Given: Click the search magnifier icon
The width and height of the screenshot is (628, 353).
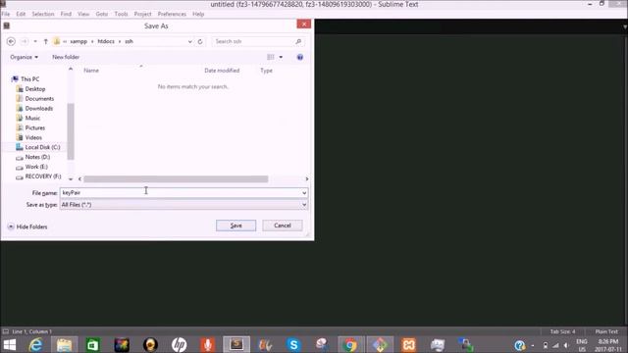Looking at the screenshot, I should tap(298, 41).
